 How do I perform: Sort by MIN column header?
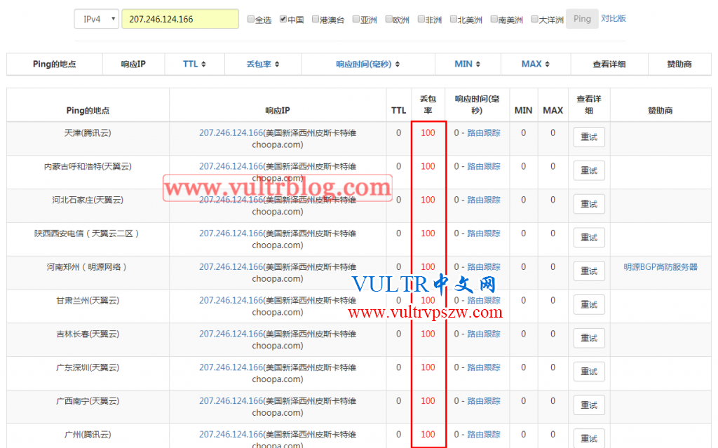click(468, 64)
